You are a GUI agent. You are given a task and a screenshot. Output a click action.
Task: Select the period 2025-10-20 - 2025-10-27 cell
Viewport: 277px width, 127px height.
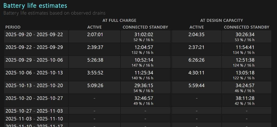point(34,98)
